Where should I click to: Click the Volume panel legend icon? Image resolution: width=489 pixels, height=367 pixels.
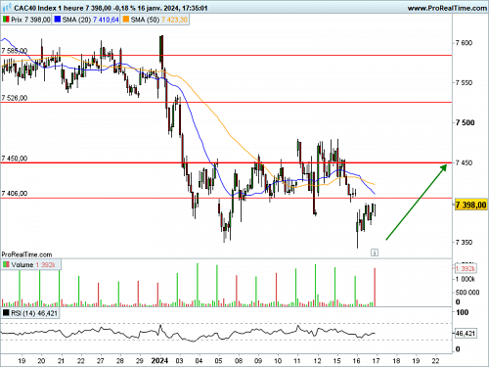click(6, 264)
